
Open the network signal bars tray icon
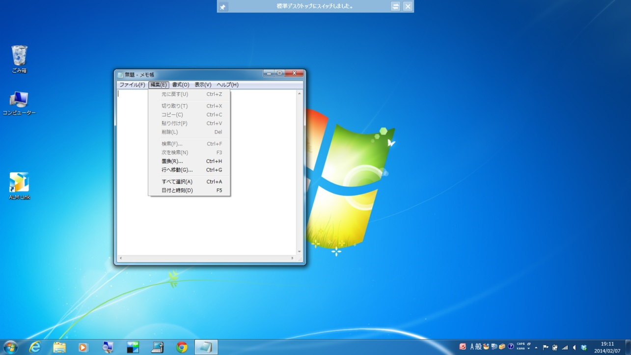[565, 347]
